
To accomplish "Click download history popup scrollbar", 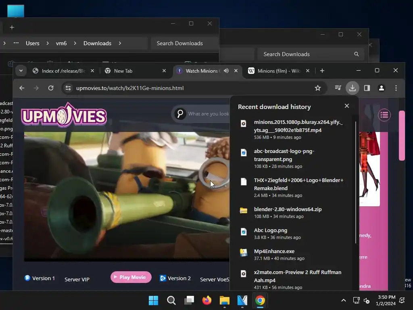I will click(x=356, y=182).
